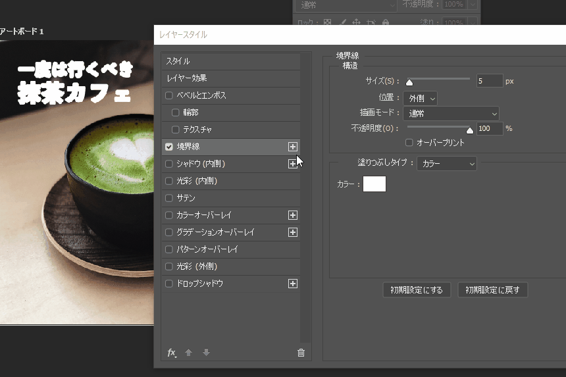Click the plus icon beside ドロップシャドウ

pyautogui.click(x=293, y=284)
